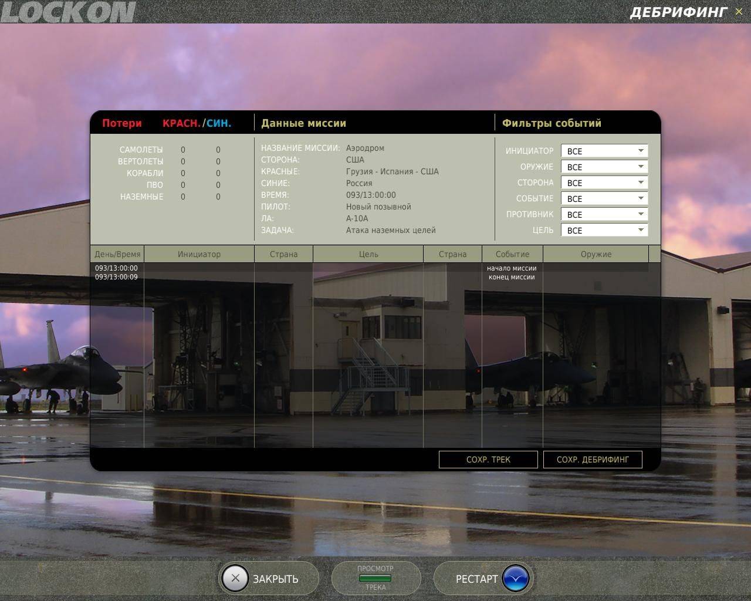This screenshot has height=601, width=751.
Task: Click the Сохр. трек button
Action: pyautogui.click(x=488, y=460)
